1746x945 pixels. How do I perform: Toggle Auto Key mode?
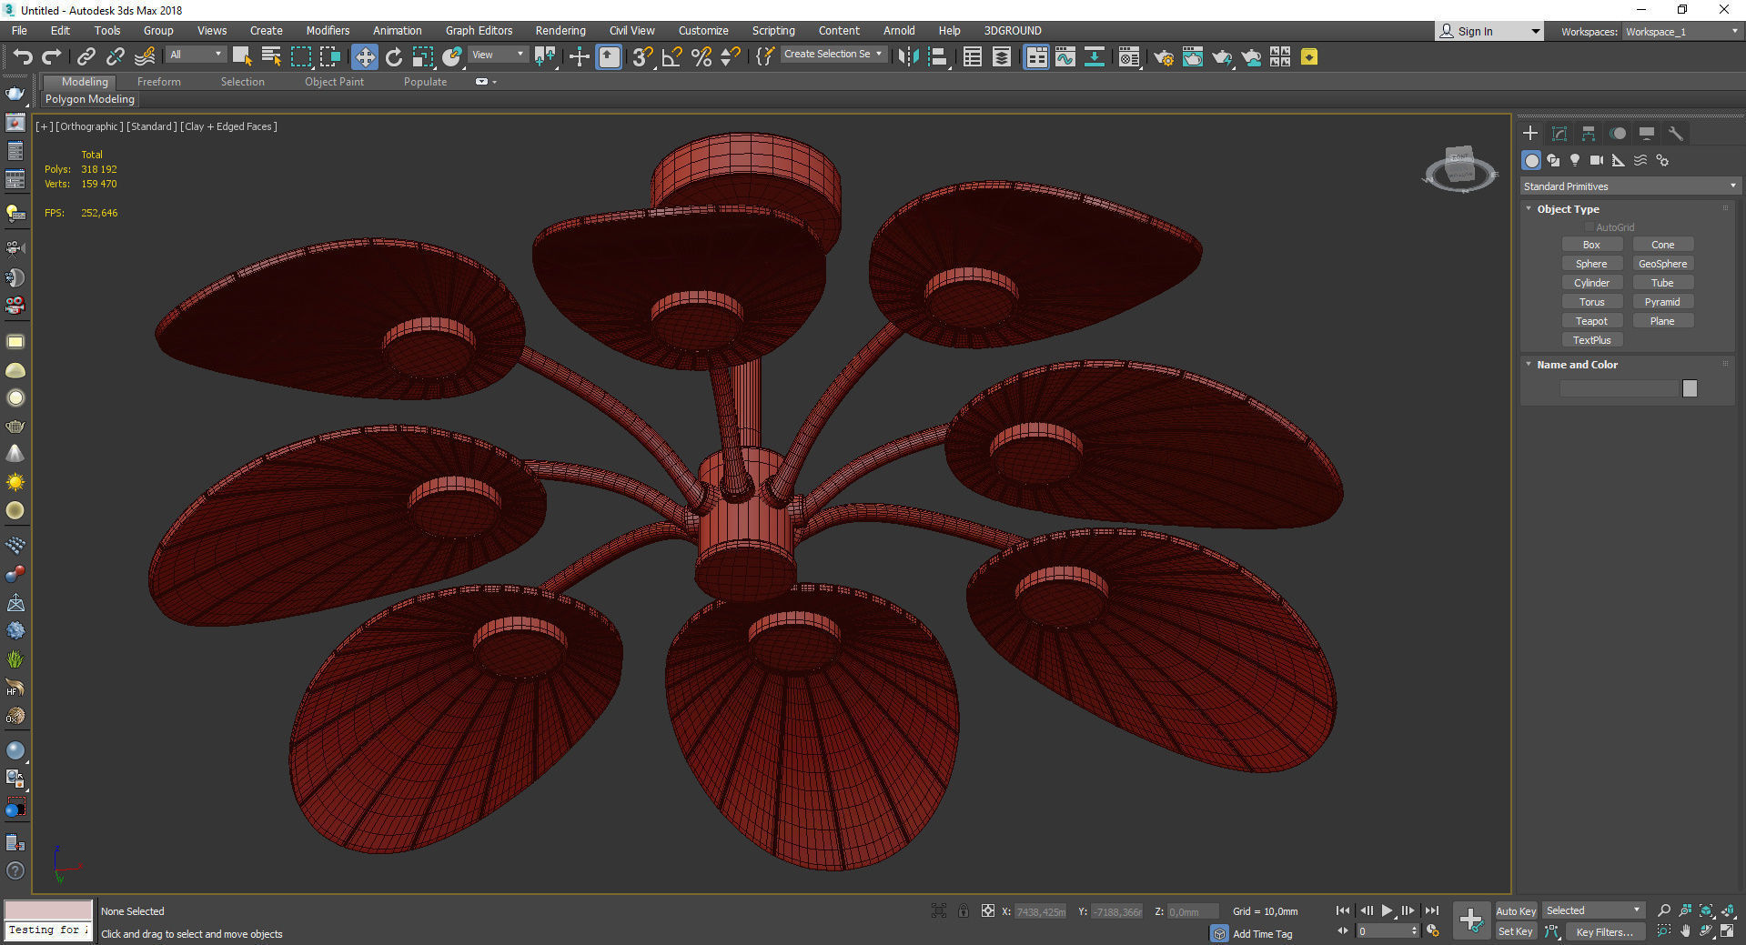click(x=1516, y=910)
